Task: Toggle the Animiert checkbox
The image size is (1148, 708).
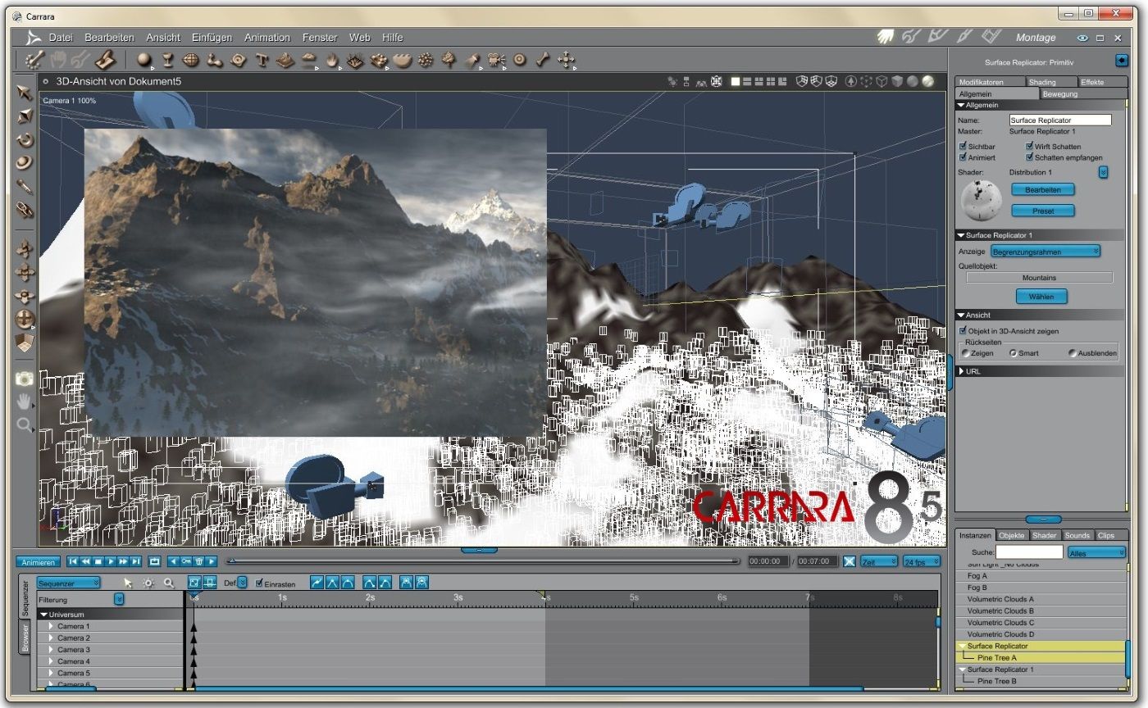Action: click(x=963, y=157)
